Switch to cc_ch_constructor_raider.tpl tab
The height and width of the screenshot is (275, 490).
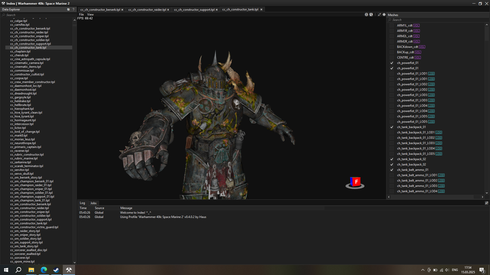click(147, 10)
